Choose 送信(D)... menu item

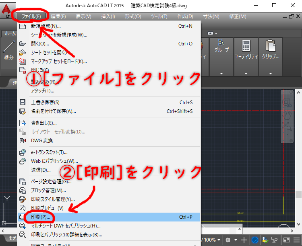click(x=109, y=170)
